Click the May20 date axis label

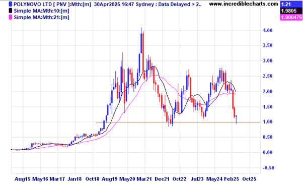(x=127, y=179)
